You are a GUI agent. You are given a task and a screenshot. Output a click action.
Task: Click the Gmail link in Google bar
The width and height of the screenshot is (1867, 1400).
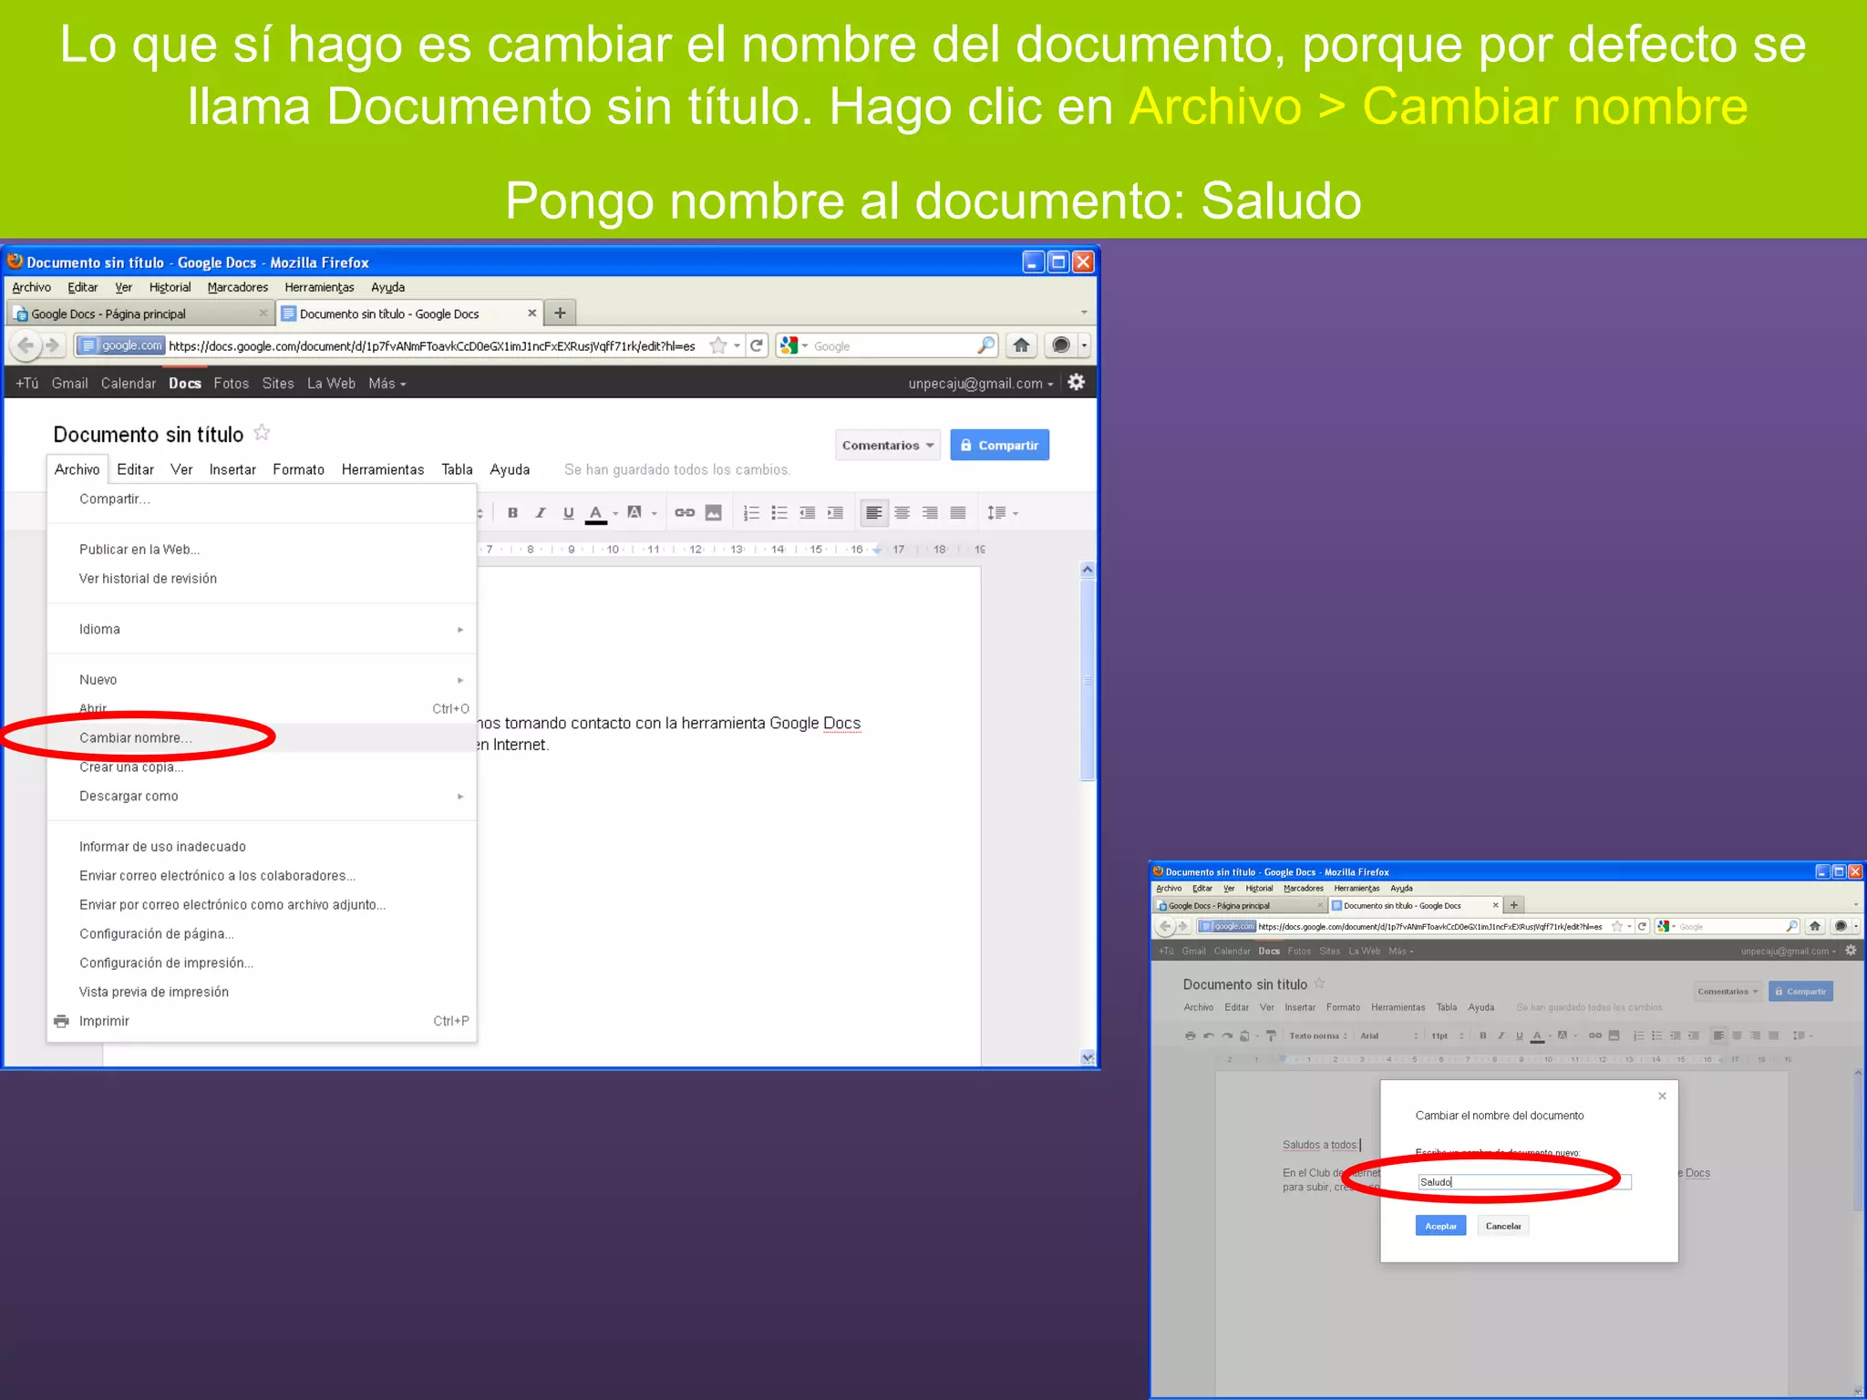coord(70,384)
